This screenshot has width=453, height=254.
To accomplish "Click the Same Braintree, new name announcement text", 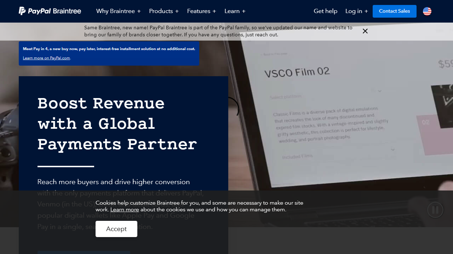I will point(218,31).
